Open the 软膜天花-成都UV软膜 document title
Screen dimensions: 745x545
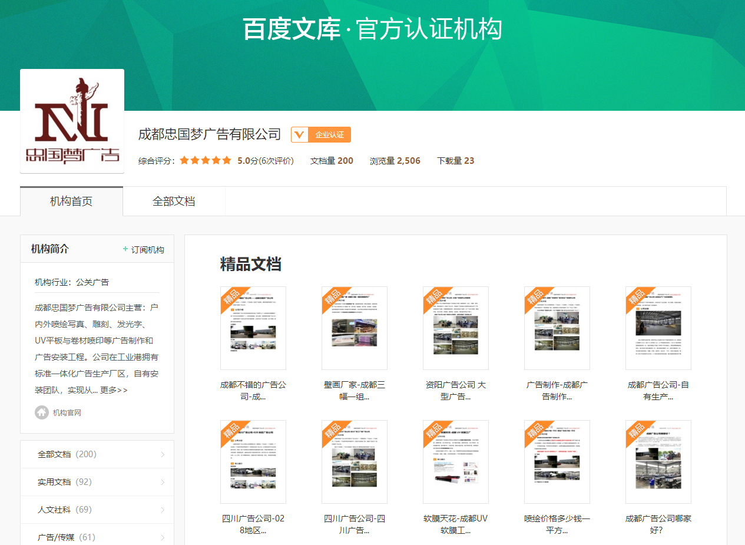[x=456, y=524]
